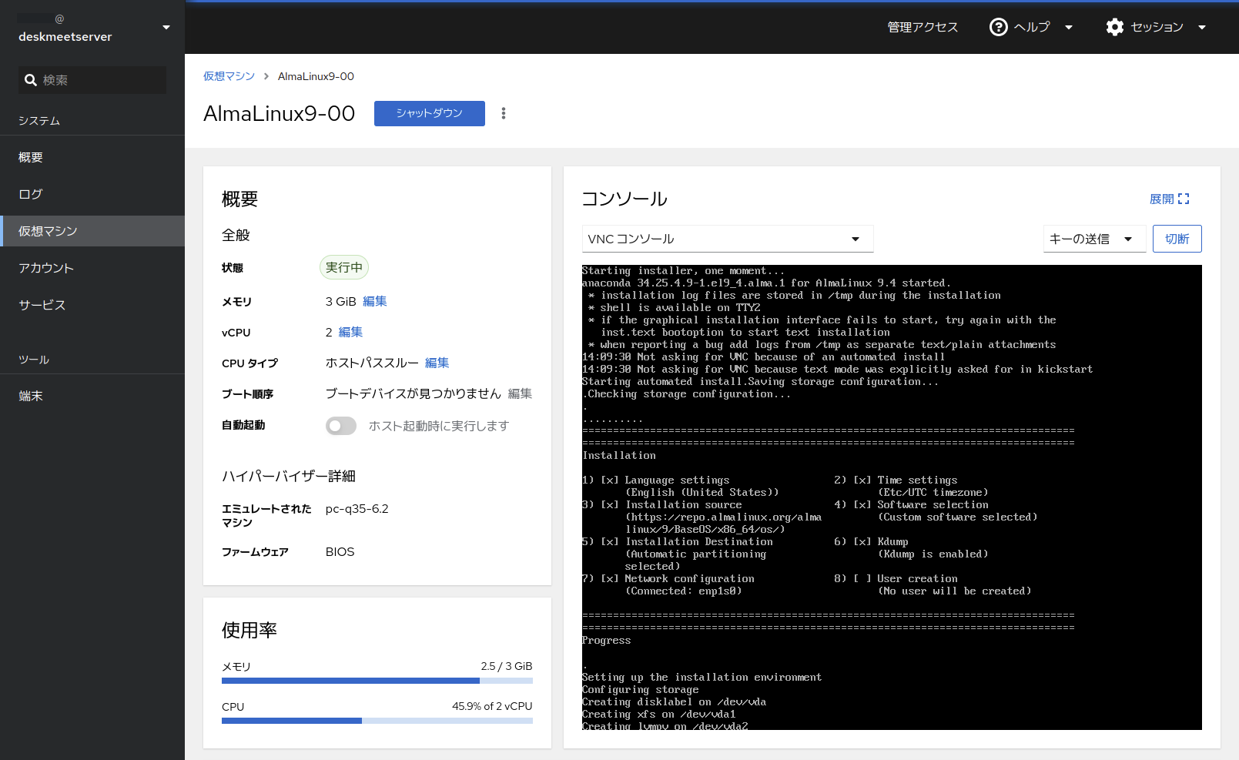Click the session gear icon
Screen dimensions: 1239x760
[1114, 27]
